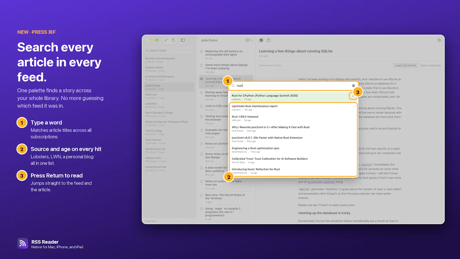Screen dimensions: 460x259
Task: Toggle read circle for 'New zine: The Secret Rules'
Action: [x=202, y=195]
